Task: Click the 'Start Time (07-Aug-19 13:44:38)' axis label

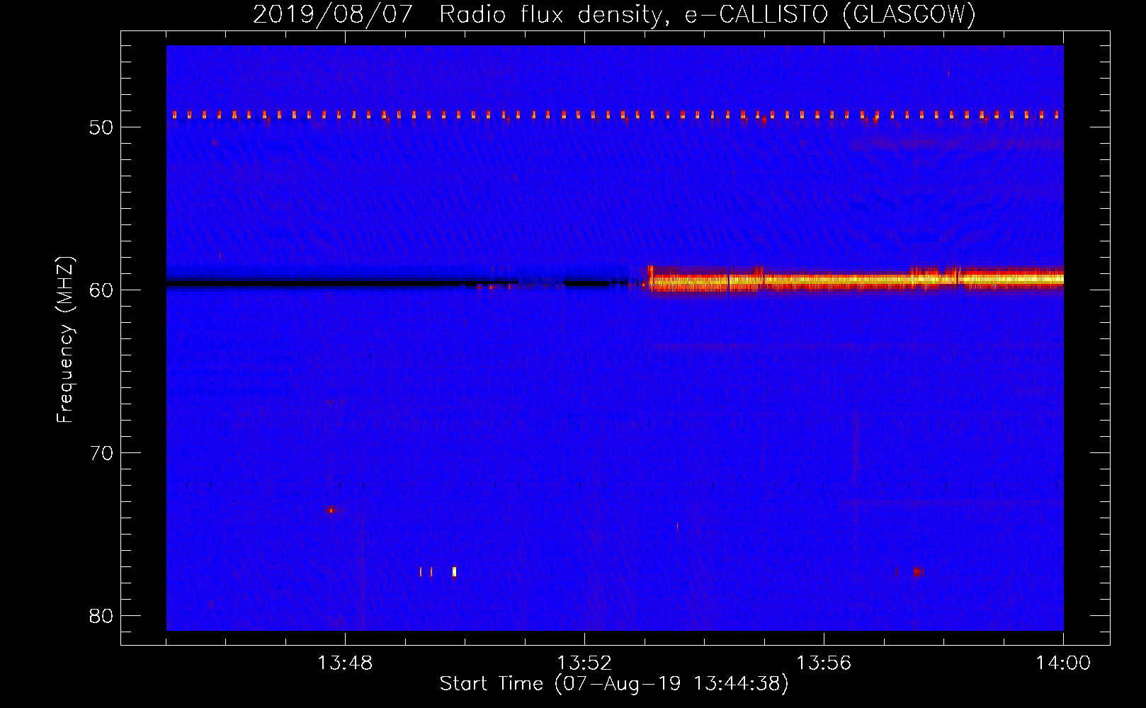Action: click(614, 684)
